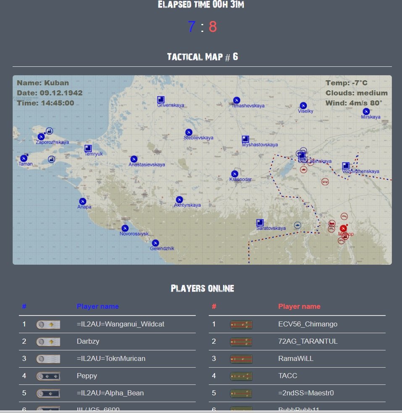
Task: Open player =2ndSS=Maestr0
Action: (306, 393)
